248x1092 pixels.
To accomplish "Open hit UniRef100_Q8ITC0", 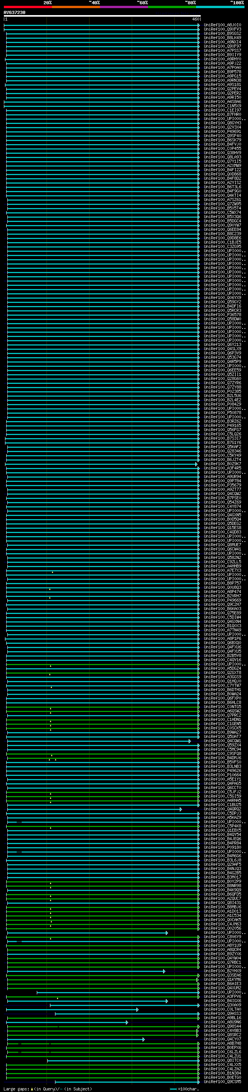I will point(222,1060).
